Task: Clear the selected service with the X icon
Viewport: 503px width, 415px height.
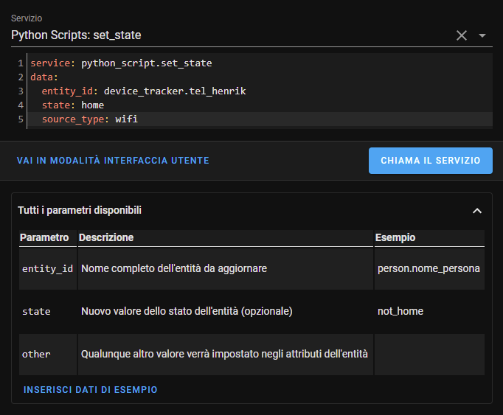Action: point(461,35)
